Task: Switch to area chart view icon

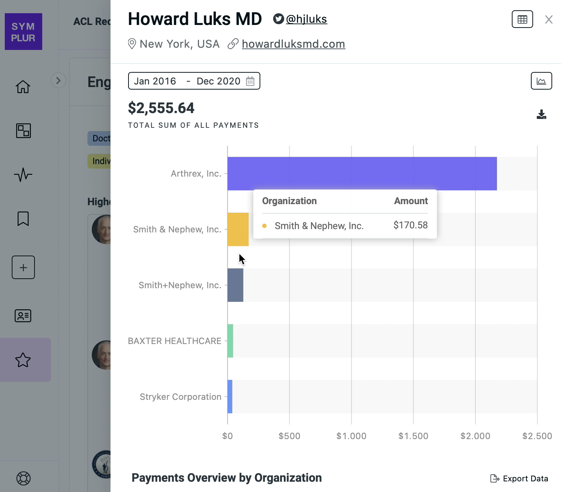Action: 542,81
